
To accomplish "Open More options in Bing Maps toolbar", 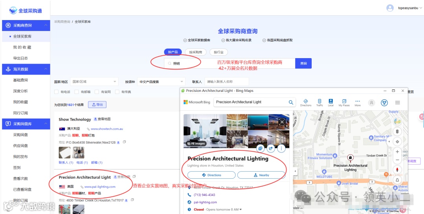I will (x=358, y=102).
